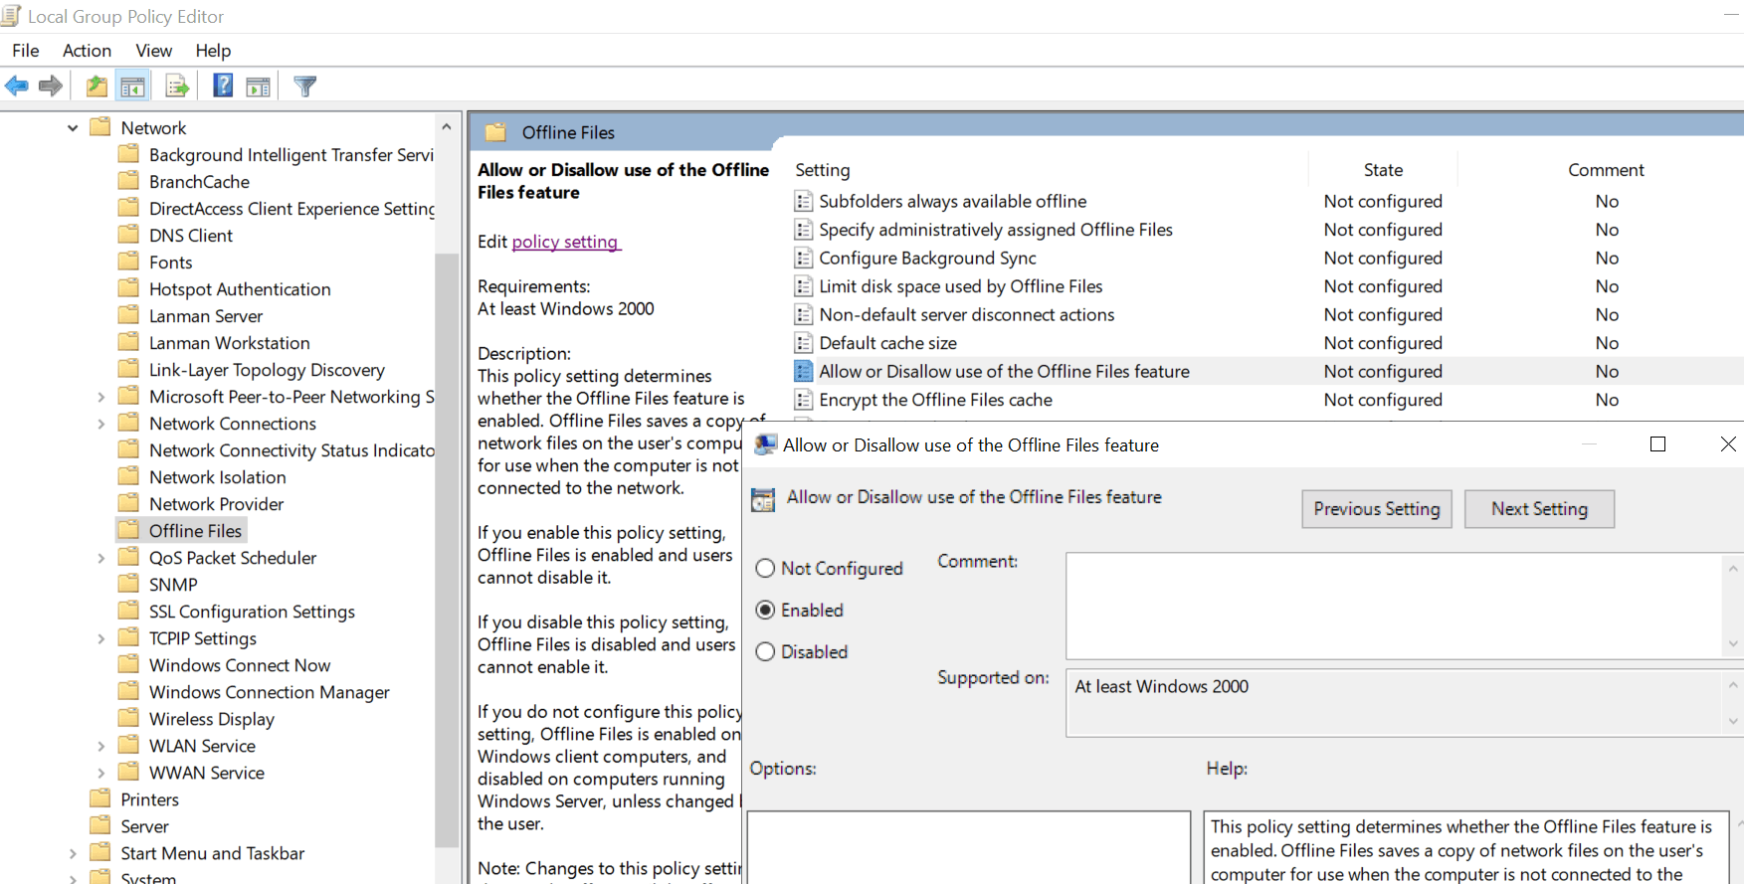Open the Edit policy setting link
1744x884 pixels.
[566, 242]
